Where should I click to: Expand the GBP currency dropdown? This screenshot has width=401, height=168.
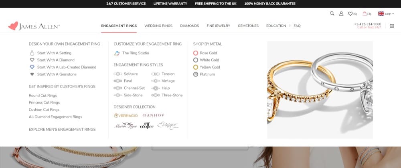[x=386, y=14]
